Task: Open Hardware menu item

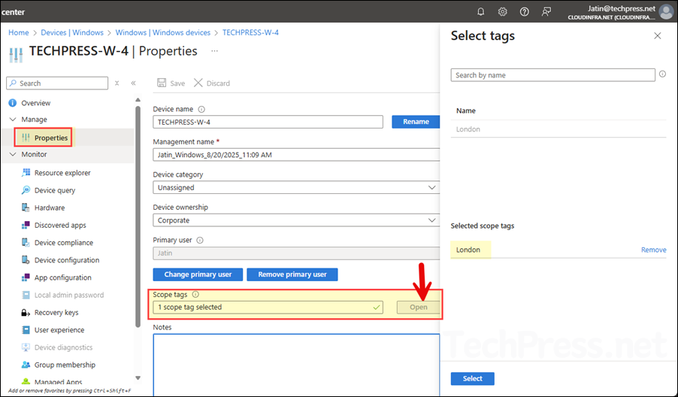Action: pos(50,208)
